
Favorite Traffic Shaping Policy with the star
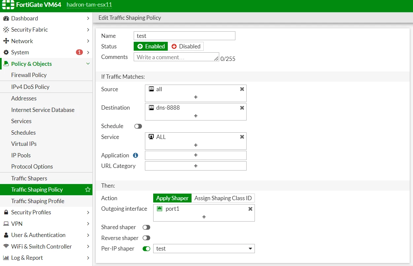(x=88, y=190)
